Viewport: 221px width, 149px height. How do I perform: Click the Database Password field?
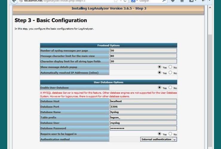pos(143,128)
